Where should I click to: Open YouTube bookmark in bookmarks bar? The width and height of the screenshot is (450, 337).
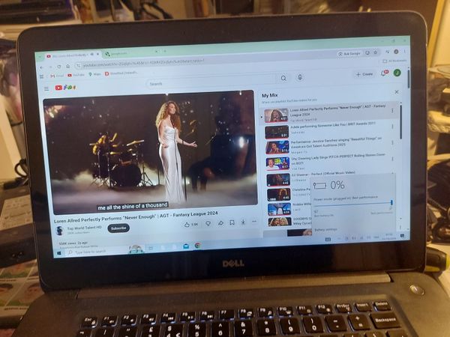[76, 75]
